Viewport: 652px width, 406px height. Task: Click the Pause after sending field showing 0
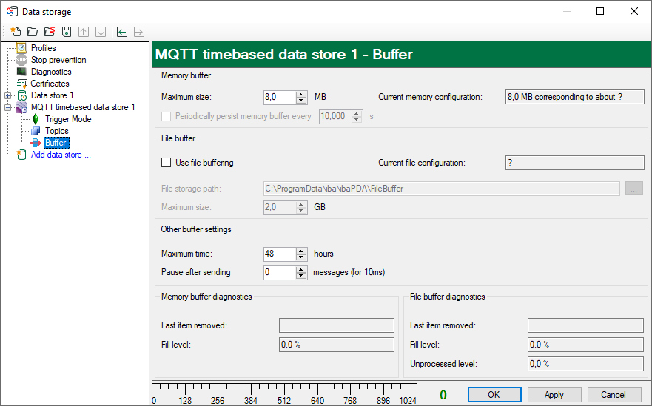pyautogui.click(x=280, y=273)
